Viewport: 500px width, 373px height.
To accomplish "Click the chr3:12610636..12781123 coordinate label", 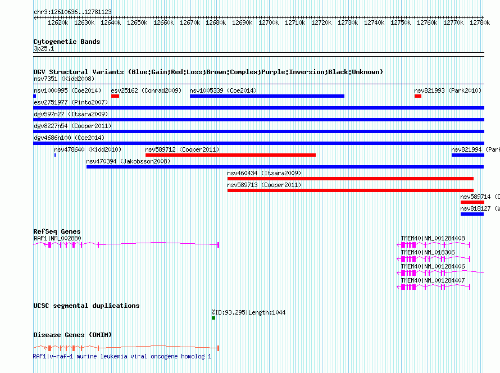I will [x=72, y=12].
